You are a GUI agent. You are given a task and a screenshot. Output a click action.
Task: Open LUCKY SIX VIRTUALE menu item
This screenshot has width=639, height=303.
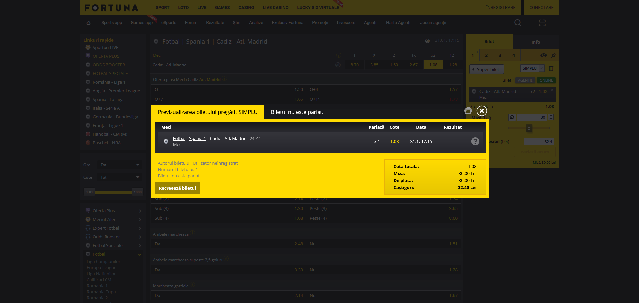tap(318, 7)
